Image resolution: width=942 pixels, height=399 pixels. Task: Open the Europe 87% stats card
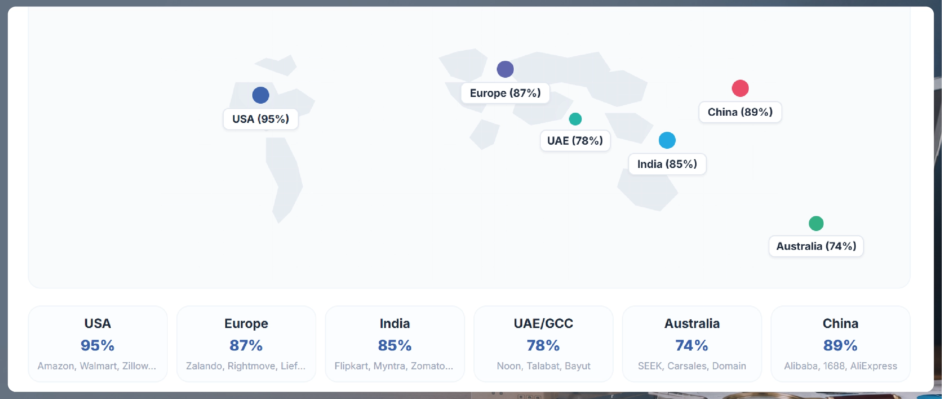[x=246, y=344]
